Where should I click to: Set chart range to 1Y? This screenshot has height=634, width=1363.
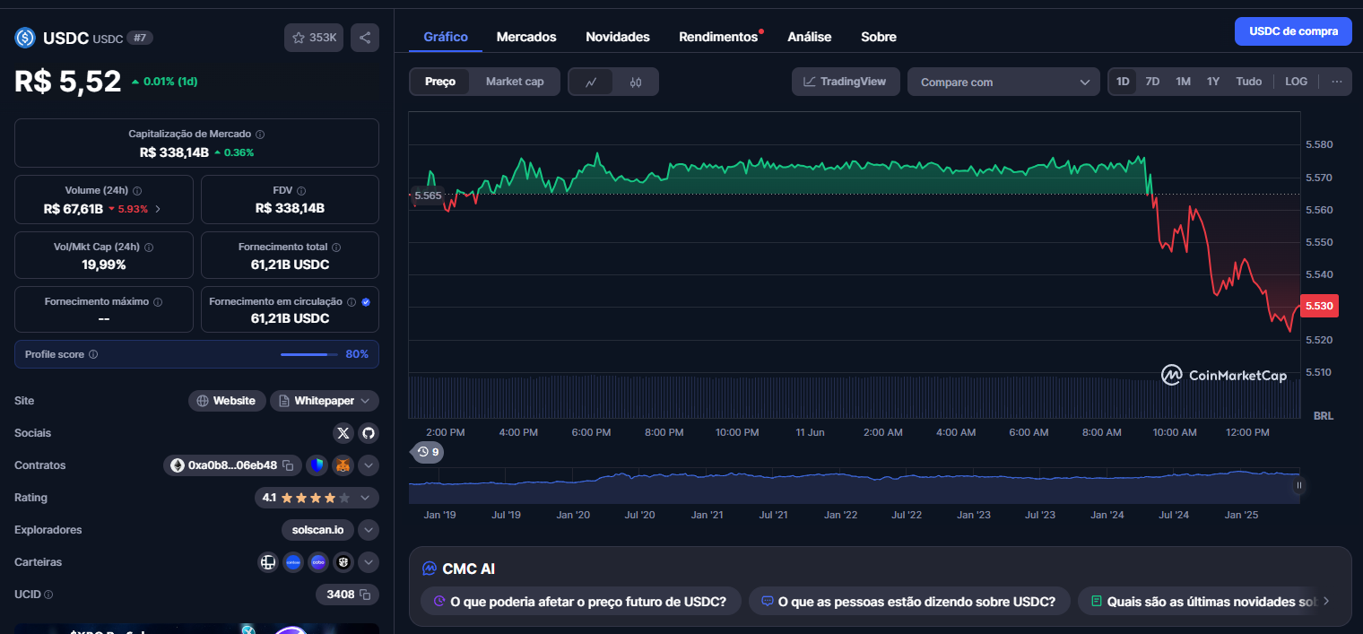(x=1213, y=82)
